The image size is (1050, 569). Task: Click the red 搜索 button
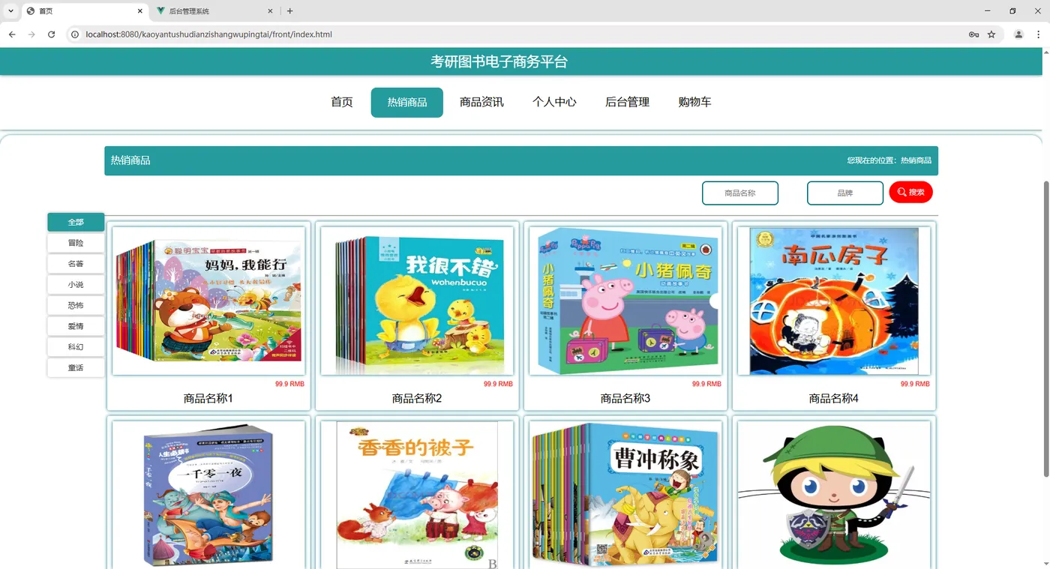[911, 193]
